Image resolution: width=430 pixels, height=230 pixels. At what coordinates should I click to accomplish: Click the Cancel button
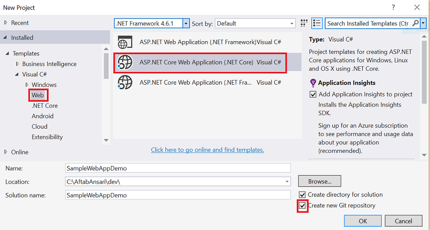(403, 221)
